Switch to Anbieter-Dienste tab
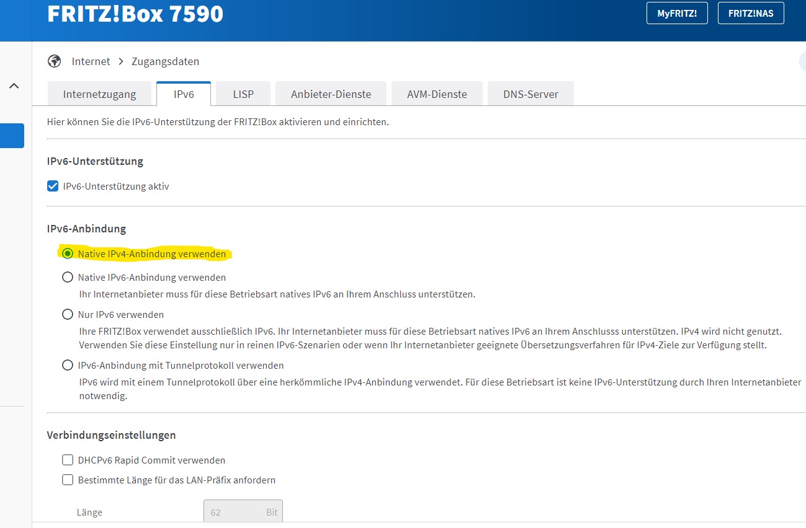This screenshot has width=806, height=528. pyautogui.click(x=331, y=94)
